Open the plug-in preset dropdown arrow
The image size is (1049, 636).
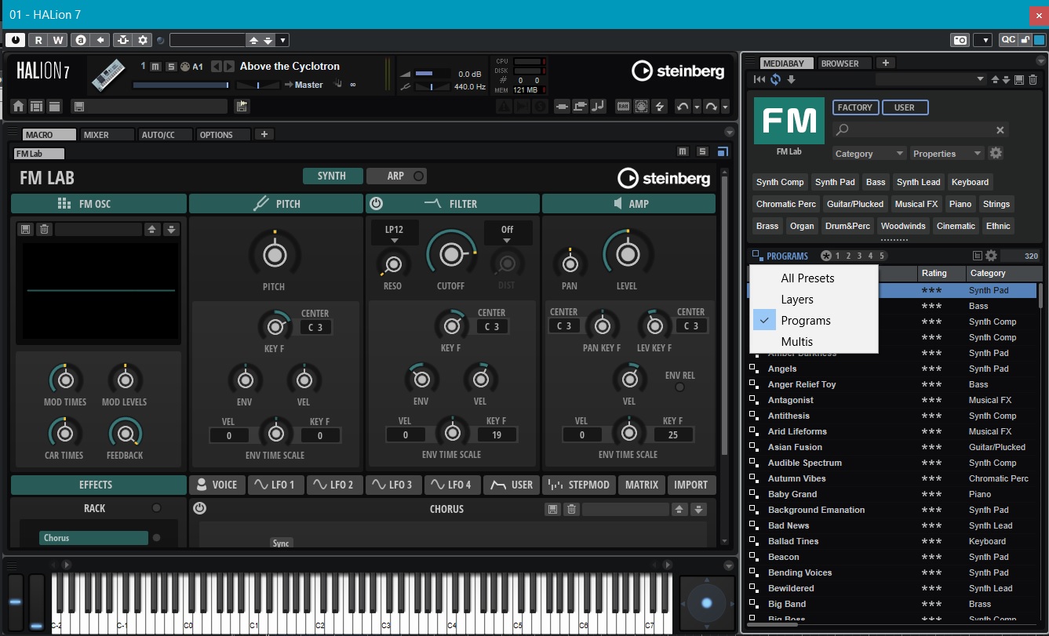(x=283, y=40)
